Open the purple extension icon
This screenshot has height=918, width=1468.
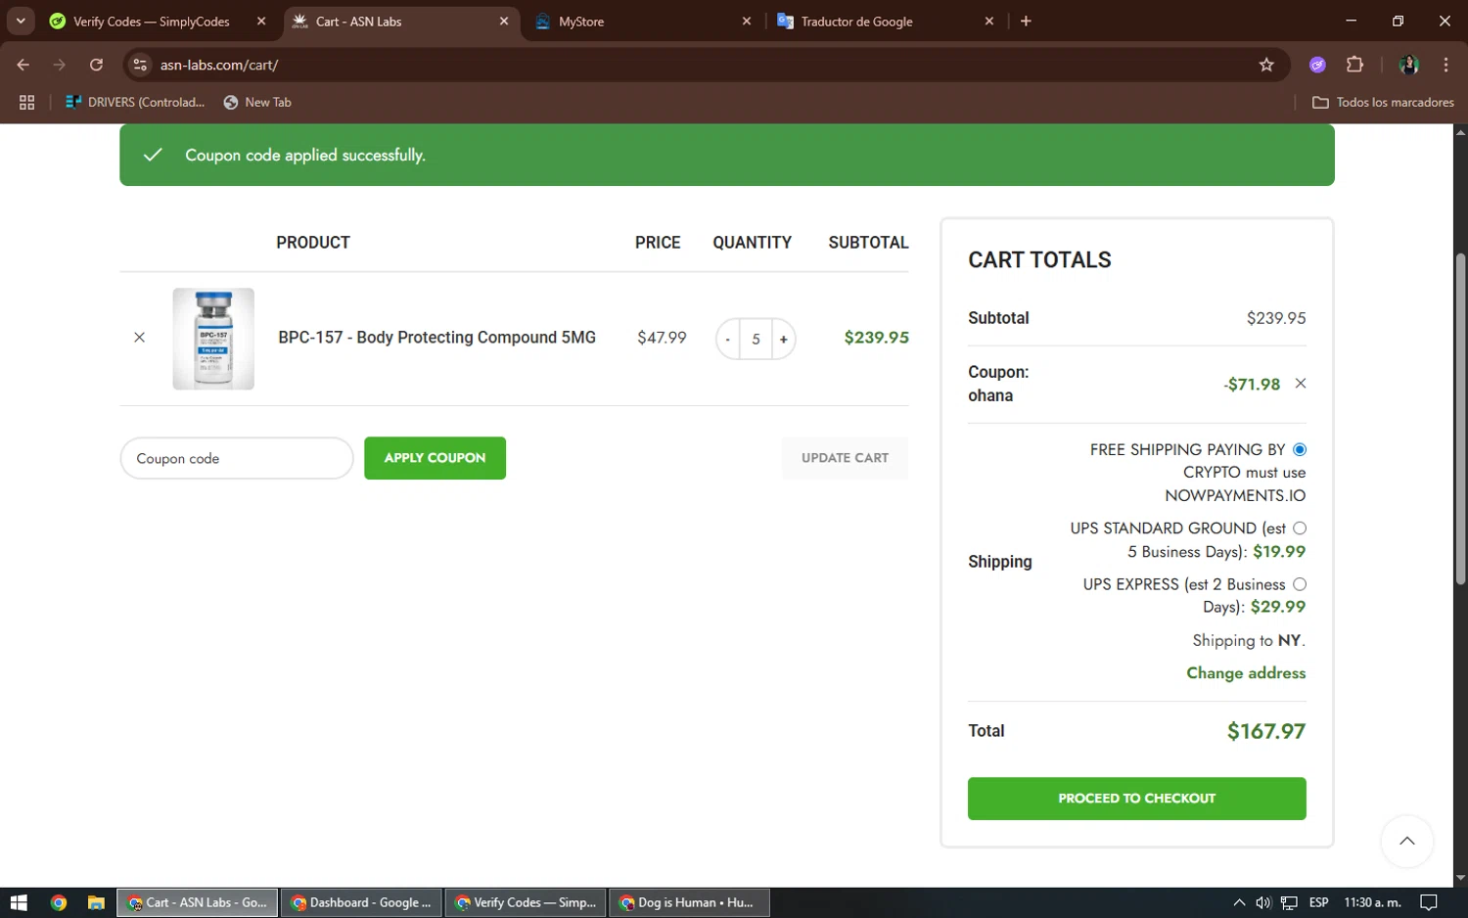(x=1317, y=65)
